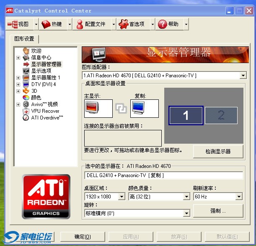The height and width of the screenshot is (246, 256).
Task: Expand the 信息中心 tree node
Action: click(18, 58)
